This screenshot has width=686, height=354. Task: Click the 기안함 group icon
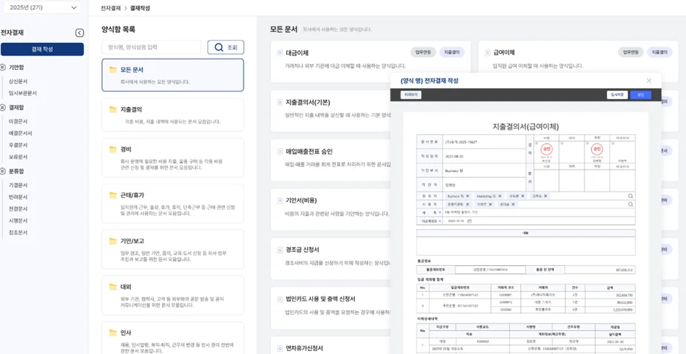point(3,67)
